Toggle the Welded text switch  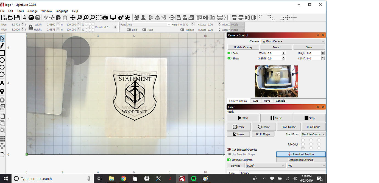point(182,30)
